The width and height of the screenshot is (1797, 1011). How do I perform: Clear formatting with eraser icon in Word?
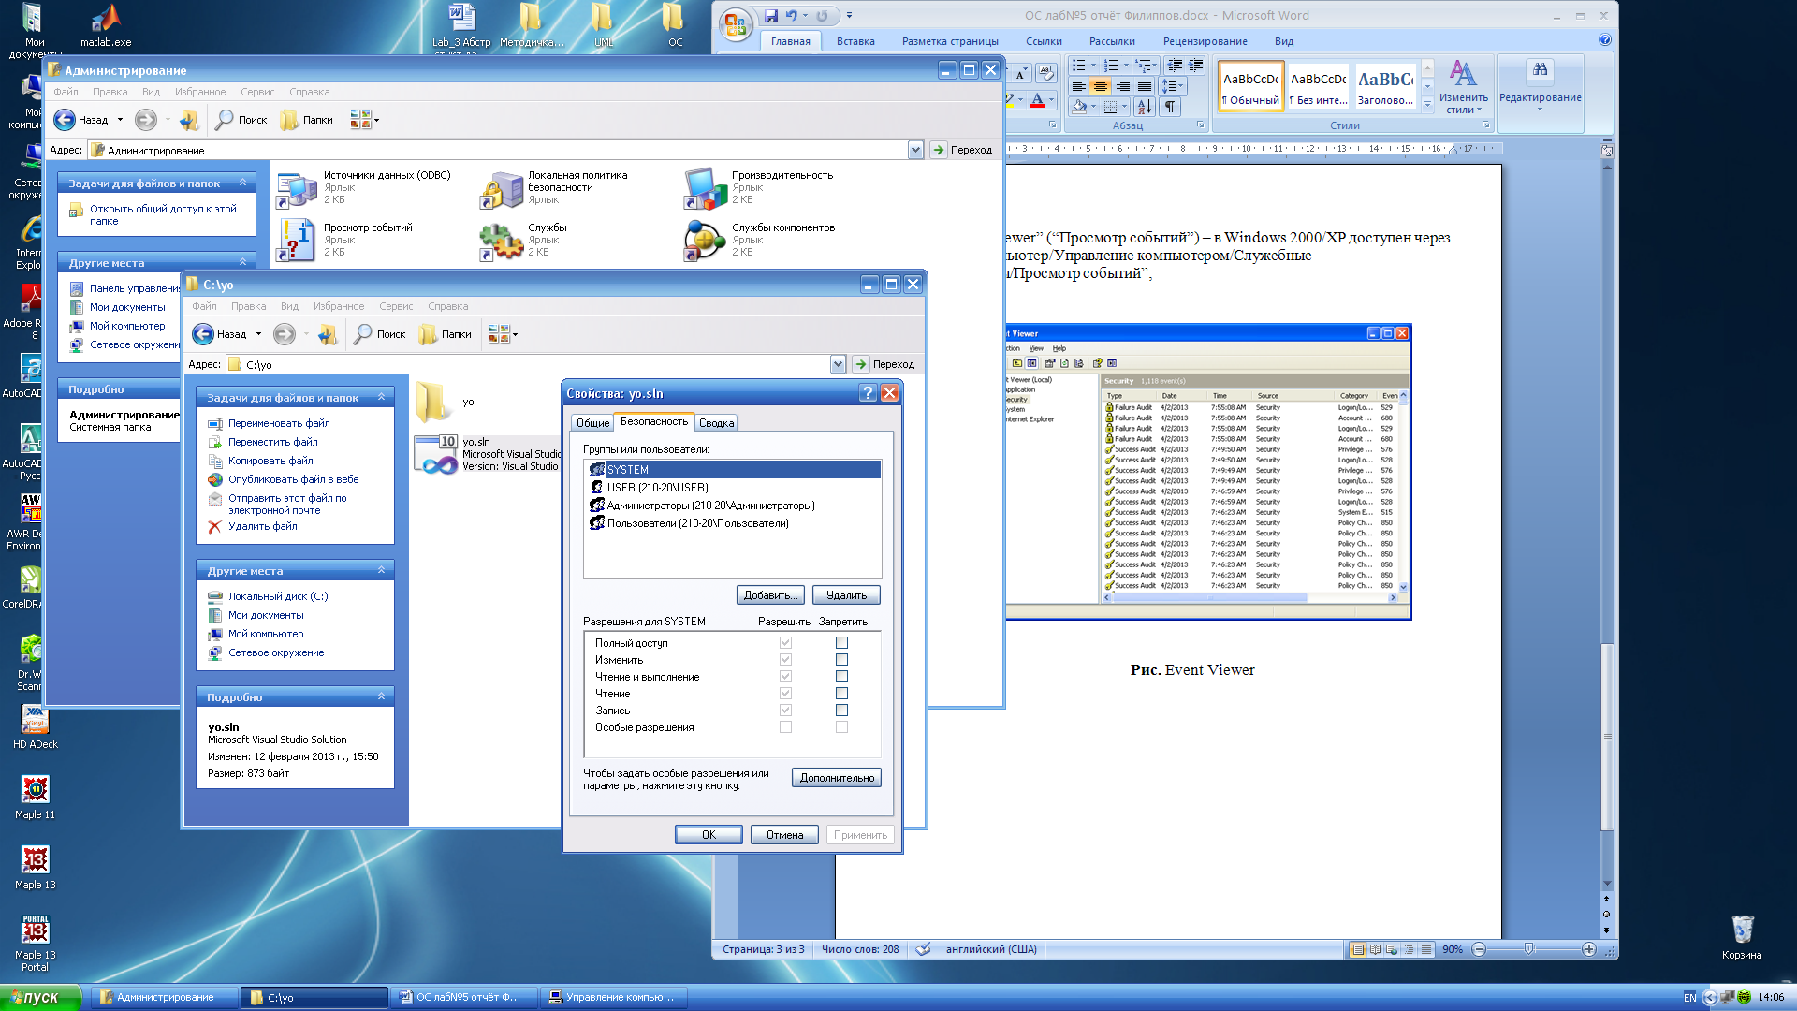[x=1046, y=72]
